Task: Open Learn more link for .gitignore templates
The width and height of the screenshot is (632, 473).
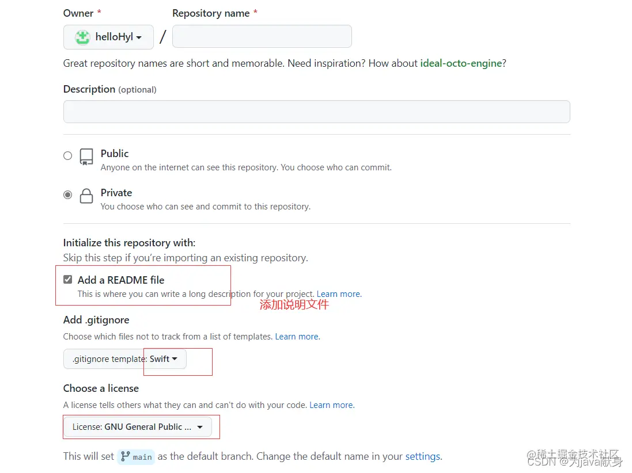Action: [297, 337]
